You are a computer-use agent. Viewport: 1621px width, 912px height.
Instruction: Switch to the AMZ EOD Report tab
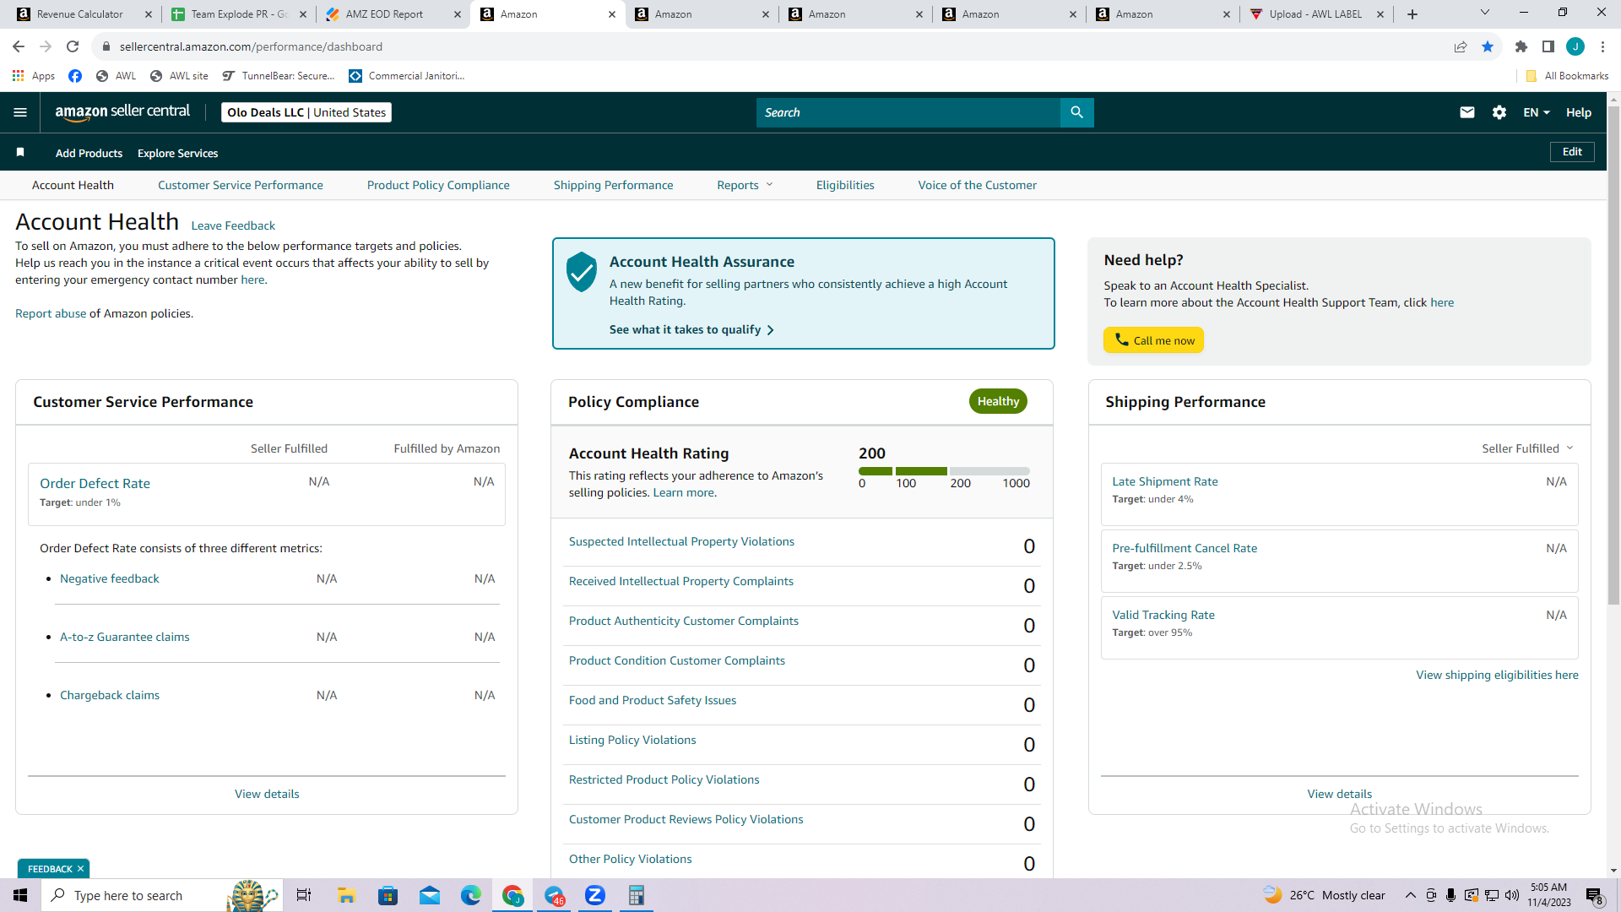tap(384, 14)
